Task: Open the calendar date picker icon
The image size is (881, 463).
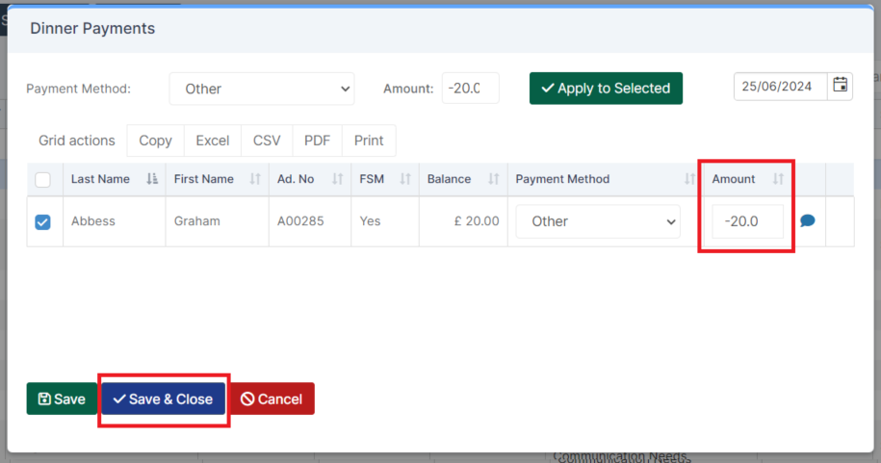Action: [x=840, y=86]
